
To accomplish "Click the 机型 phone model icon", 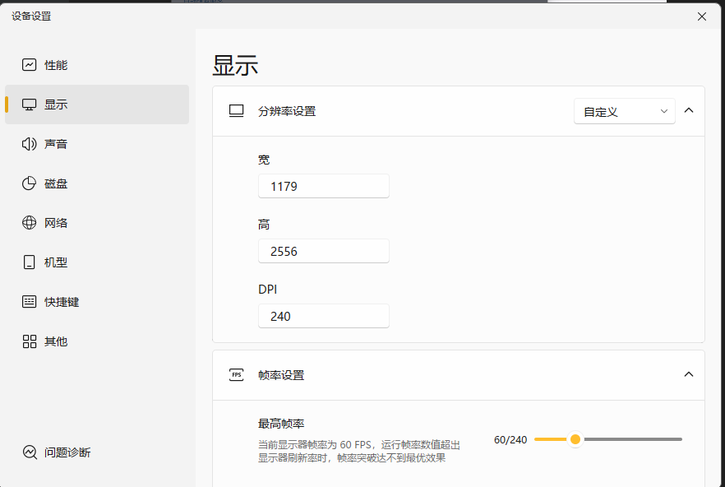I will click(x=30, y=262).
